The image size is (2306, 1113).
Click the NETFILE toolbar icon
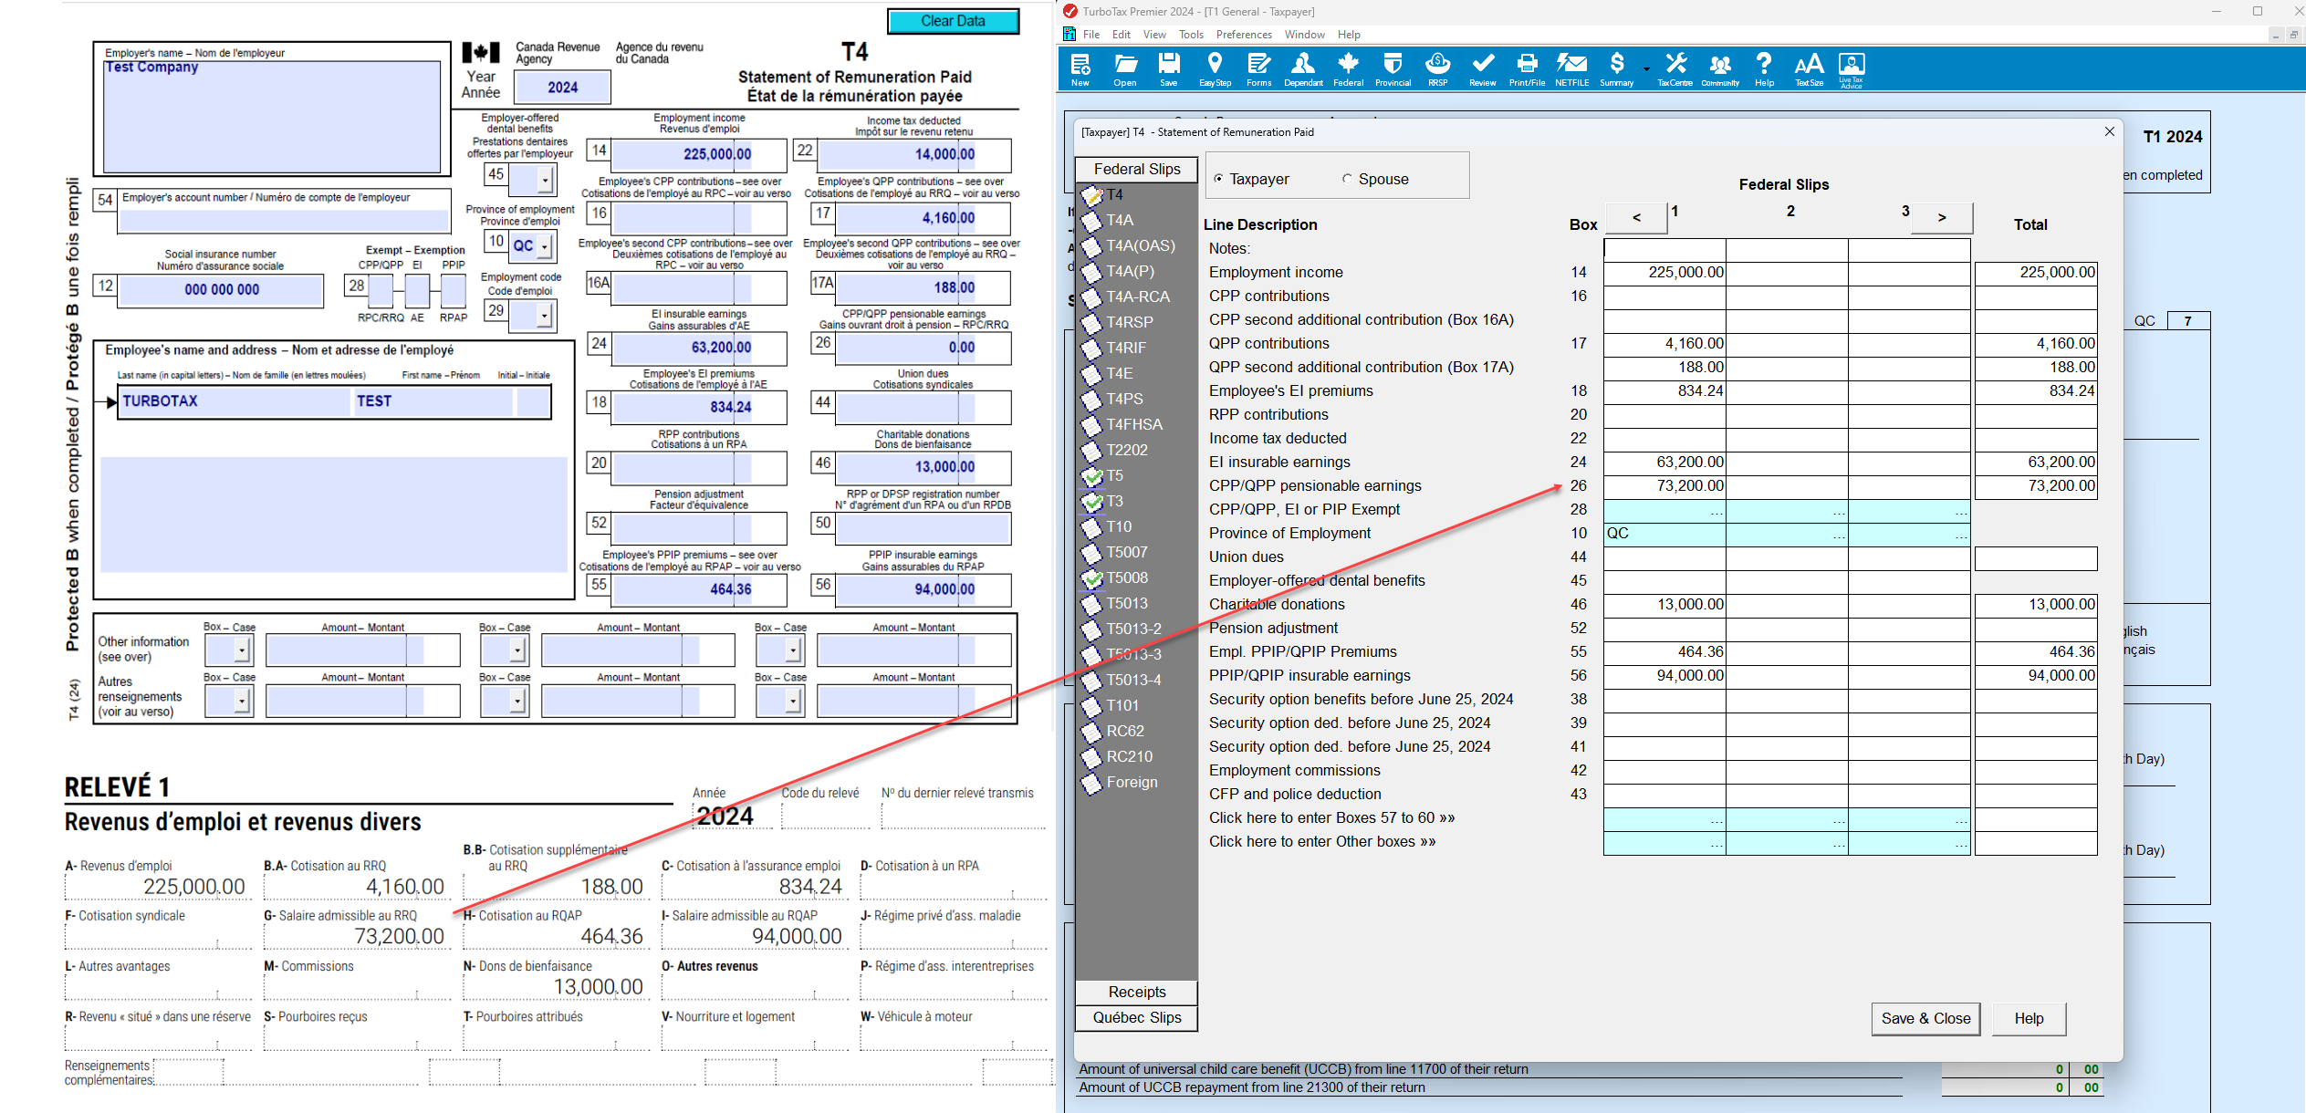pyautogui.click(x=1571, y=69)
